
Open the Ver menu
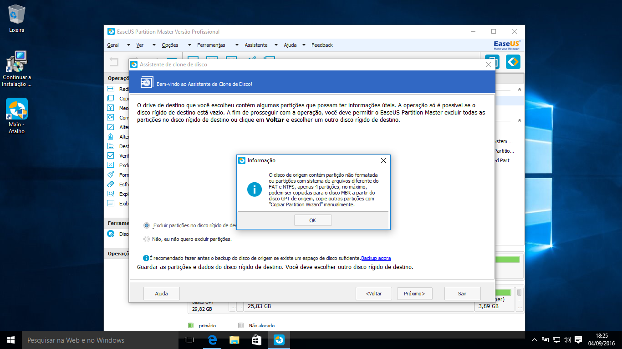140,45
